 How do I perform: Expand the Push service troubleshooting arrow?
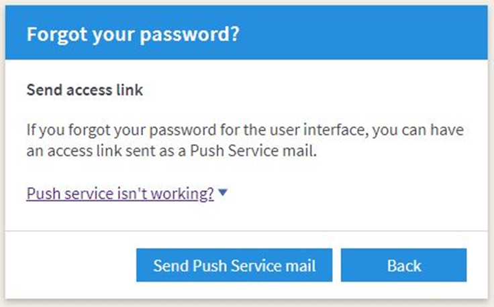pos(224,193)
